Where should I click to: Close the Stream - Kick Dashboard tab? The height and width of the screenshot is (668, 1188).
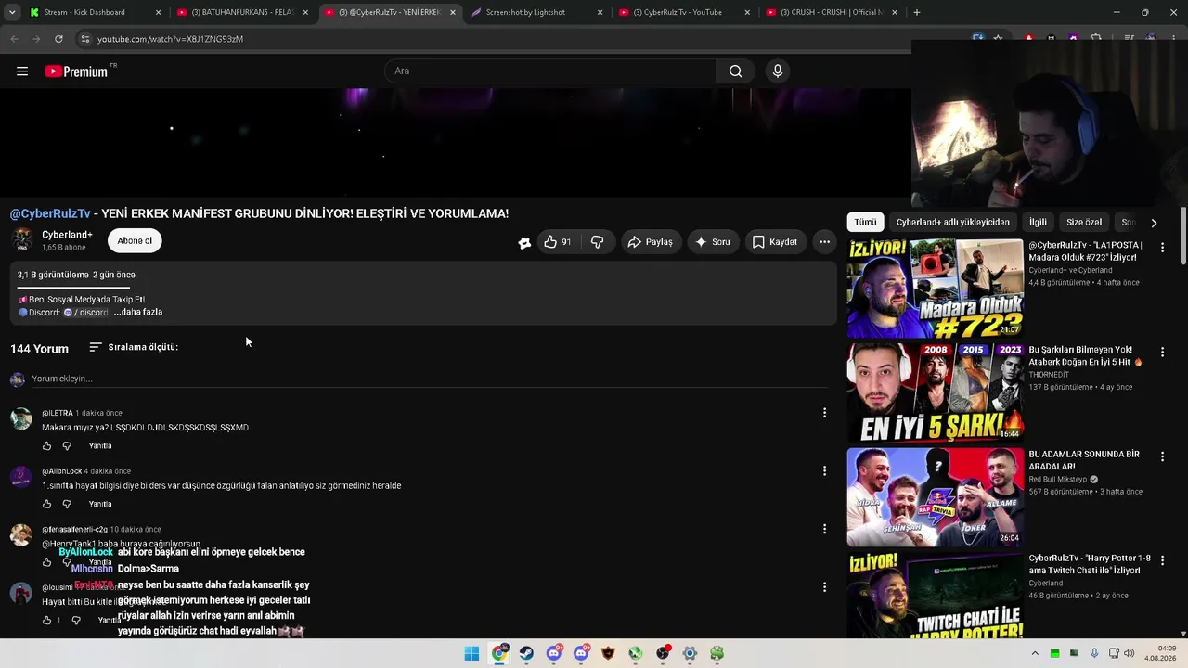[158, 12]
